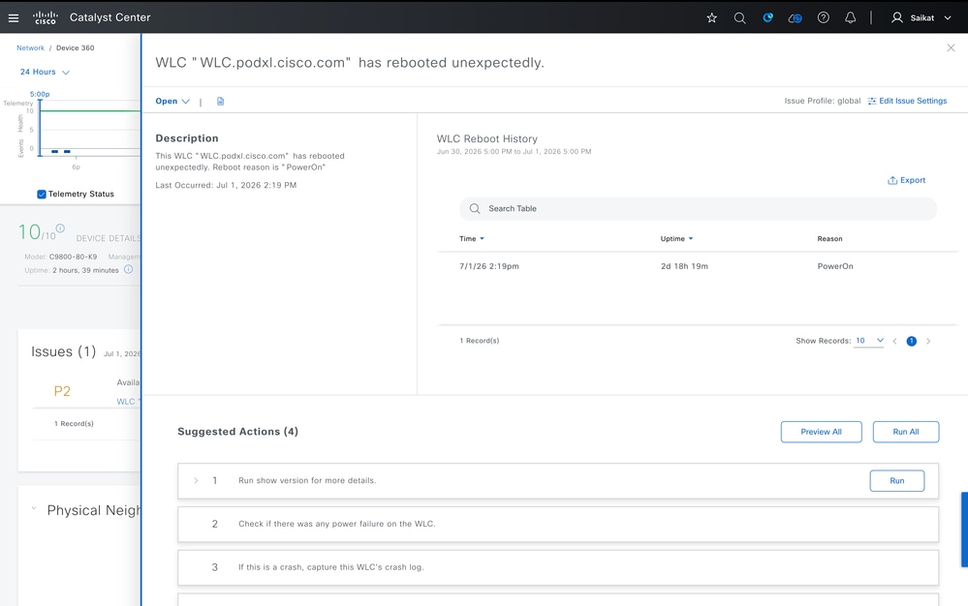Toggle the Telemetry Status checkbox
Screen dimensions: 968x606
(42, 195)
